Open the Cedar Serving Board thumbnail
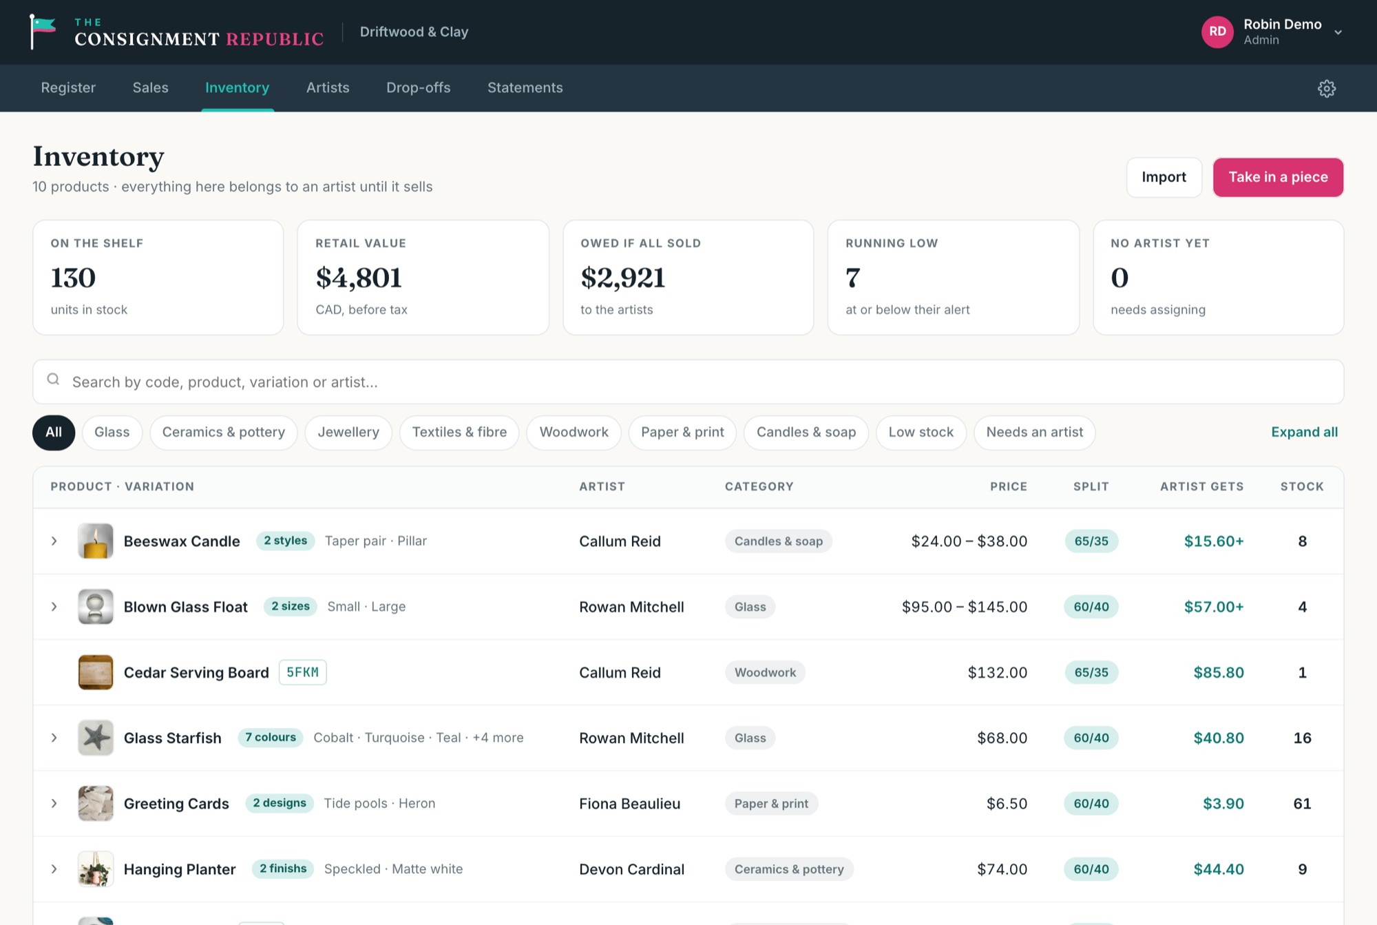 coord(96,672)
